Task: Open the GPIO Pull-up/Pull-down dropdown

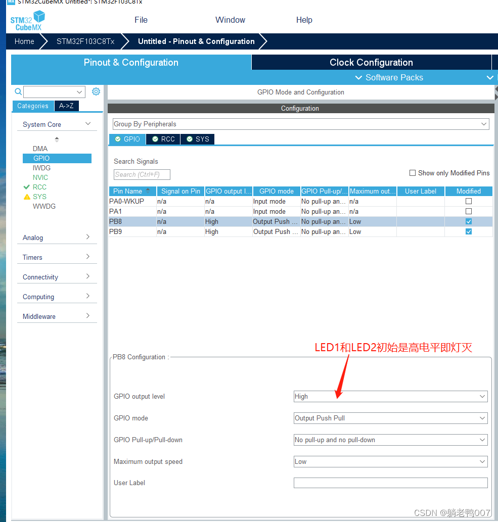Action: (x=390, y=440)
